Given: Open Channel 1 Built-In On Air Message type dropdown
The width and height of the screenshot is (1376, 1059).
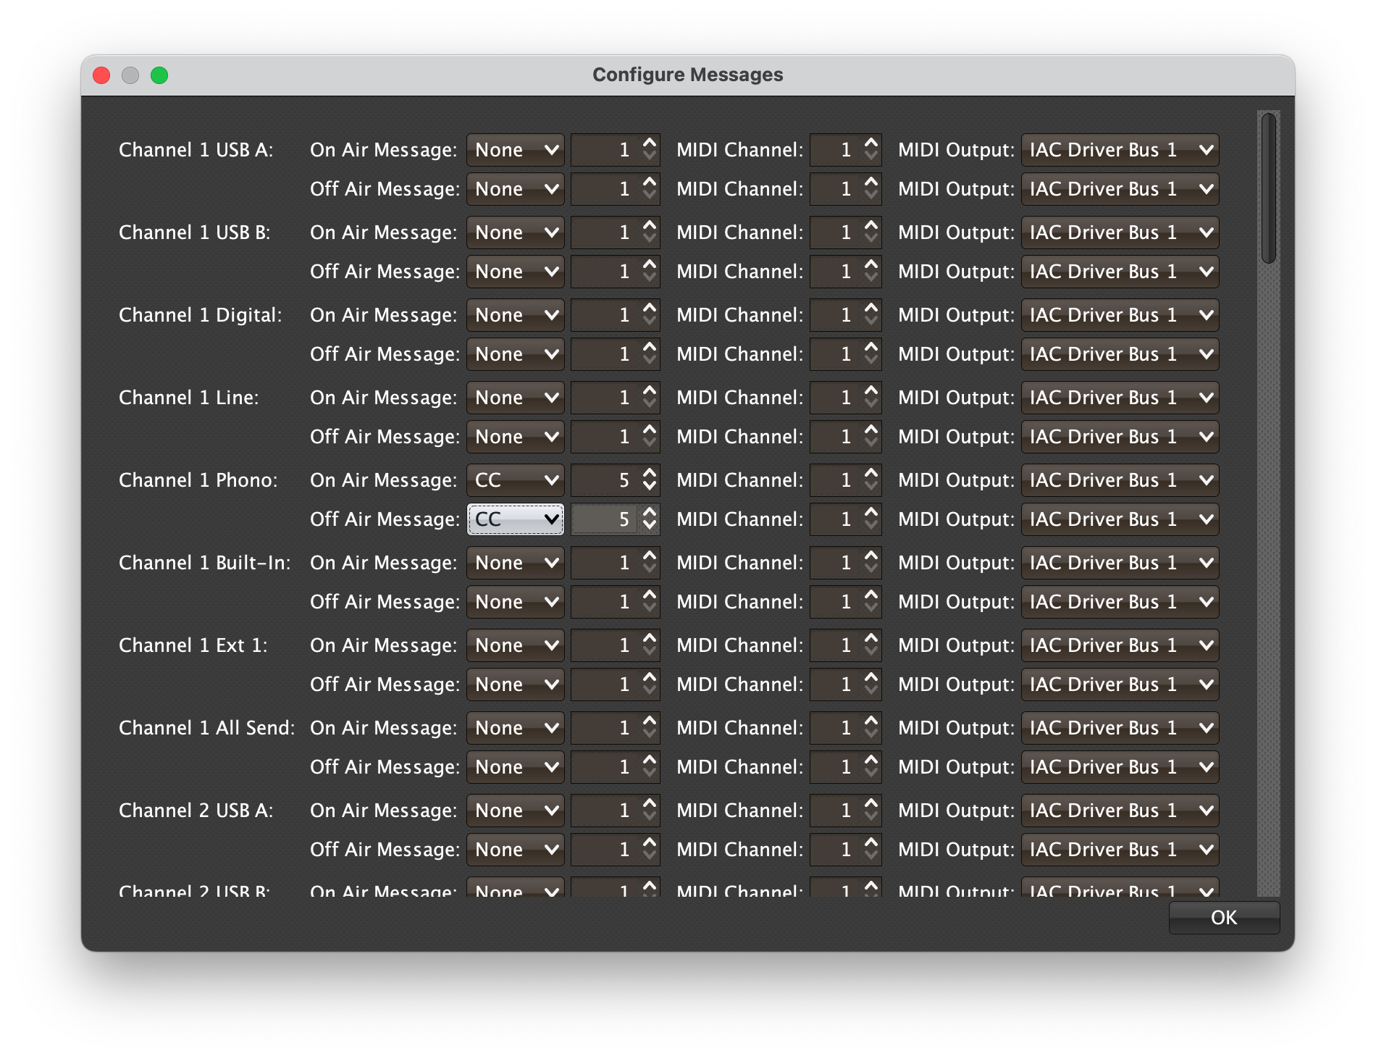Looking at the screenshot, I should coord(516,563).
